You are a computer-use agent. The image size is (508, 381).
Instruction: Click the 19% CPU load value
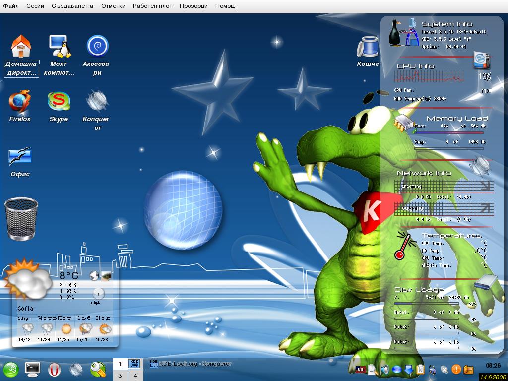(485, 77)
